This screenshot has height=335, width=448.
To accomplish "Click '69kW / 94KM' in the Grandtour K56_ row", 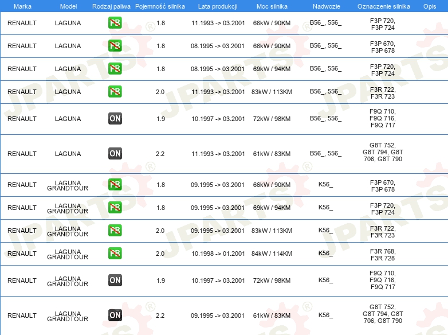I will click(272, 208).
